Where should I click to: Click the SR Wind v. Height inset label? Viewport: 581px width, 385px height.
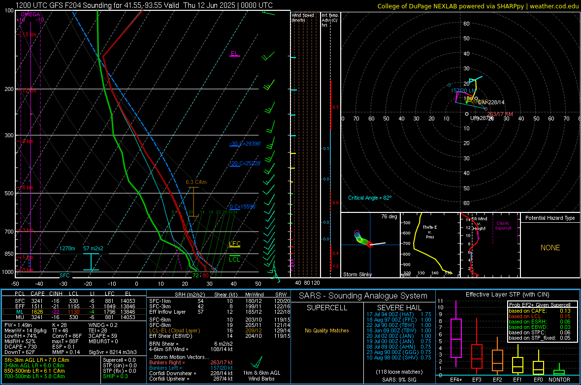tap(479, 224)
